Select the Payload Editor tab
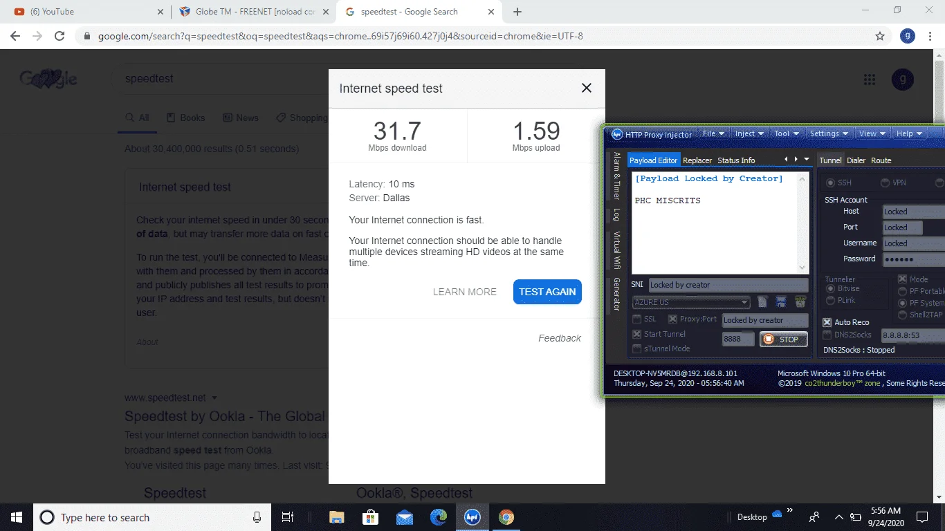945x531 pixels. pos(654,160)
